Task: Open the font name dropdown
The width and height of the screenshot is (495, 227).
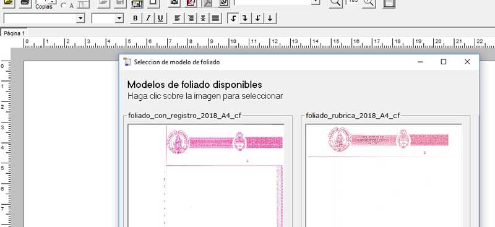Action: click(81, 19)
